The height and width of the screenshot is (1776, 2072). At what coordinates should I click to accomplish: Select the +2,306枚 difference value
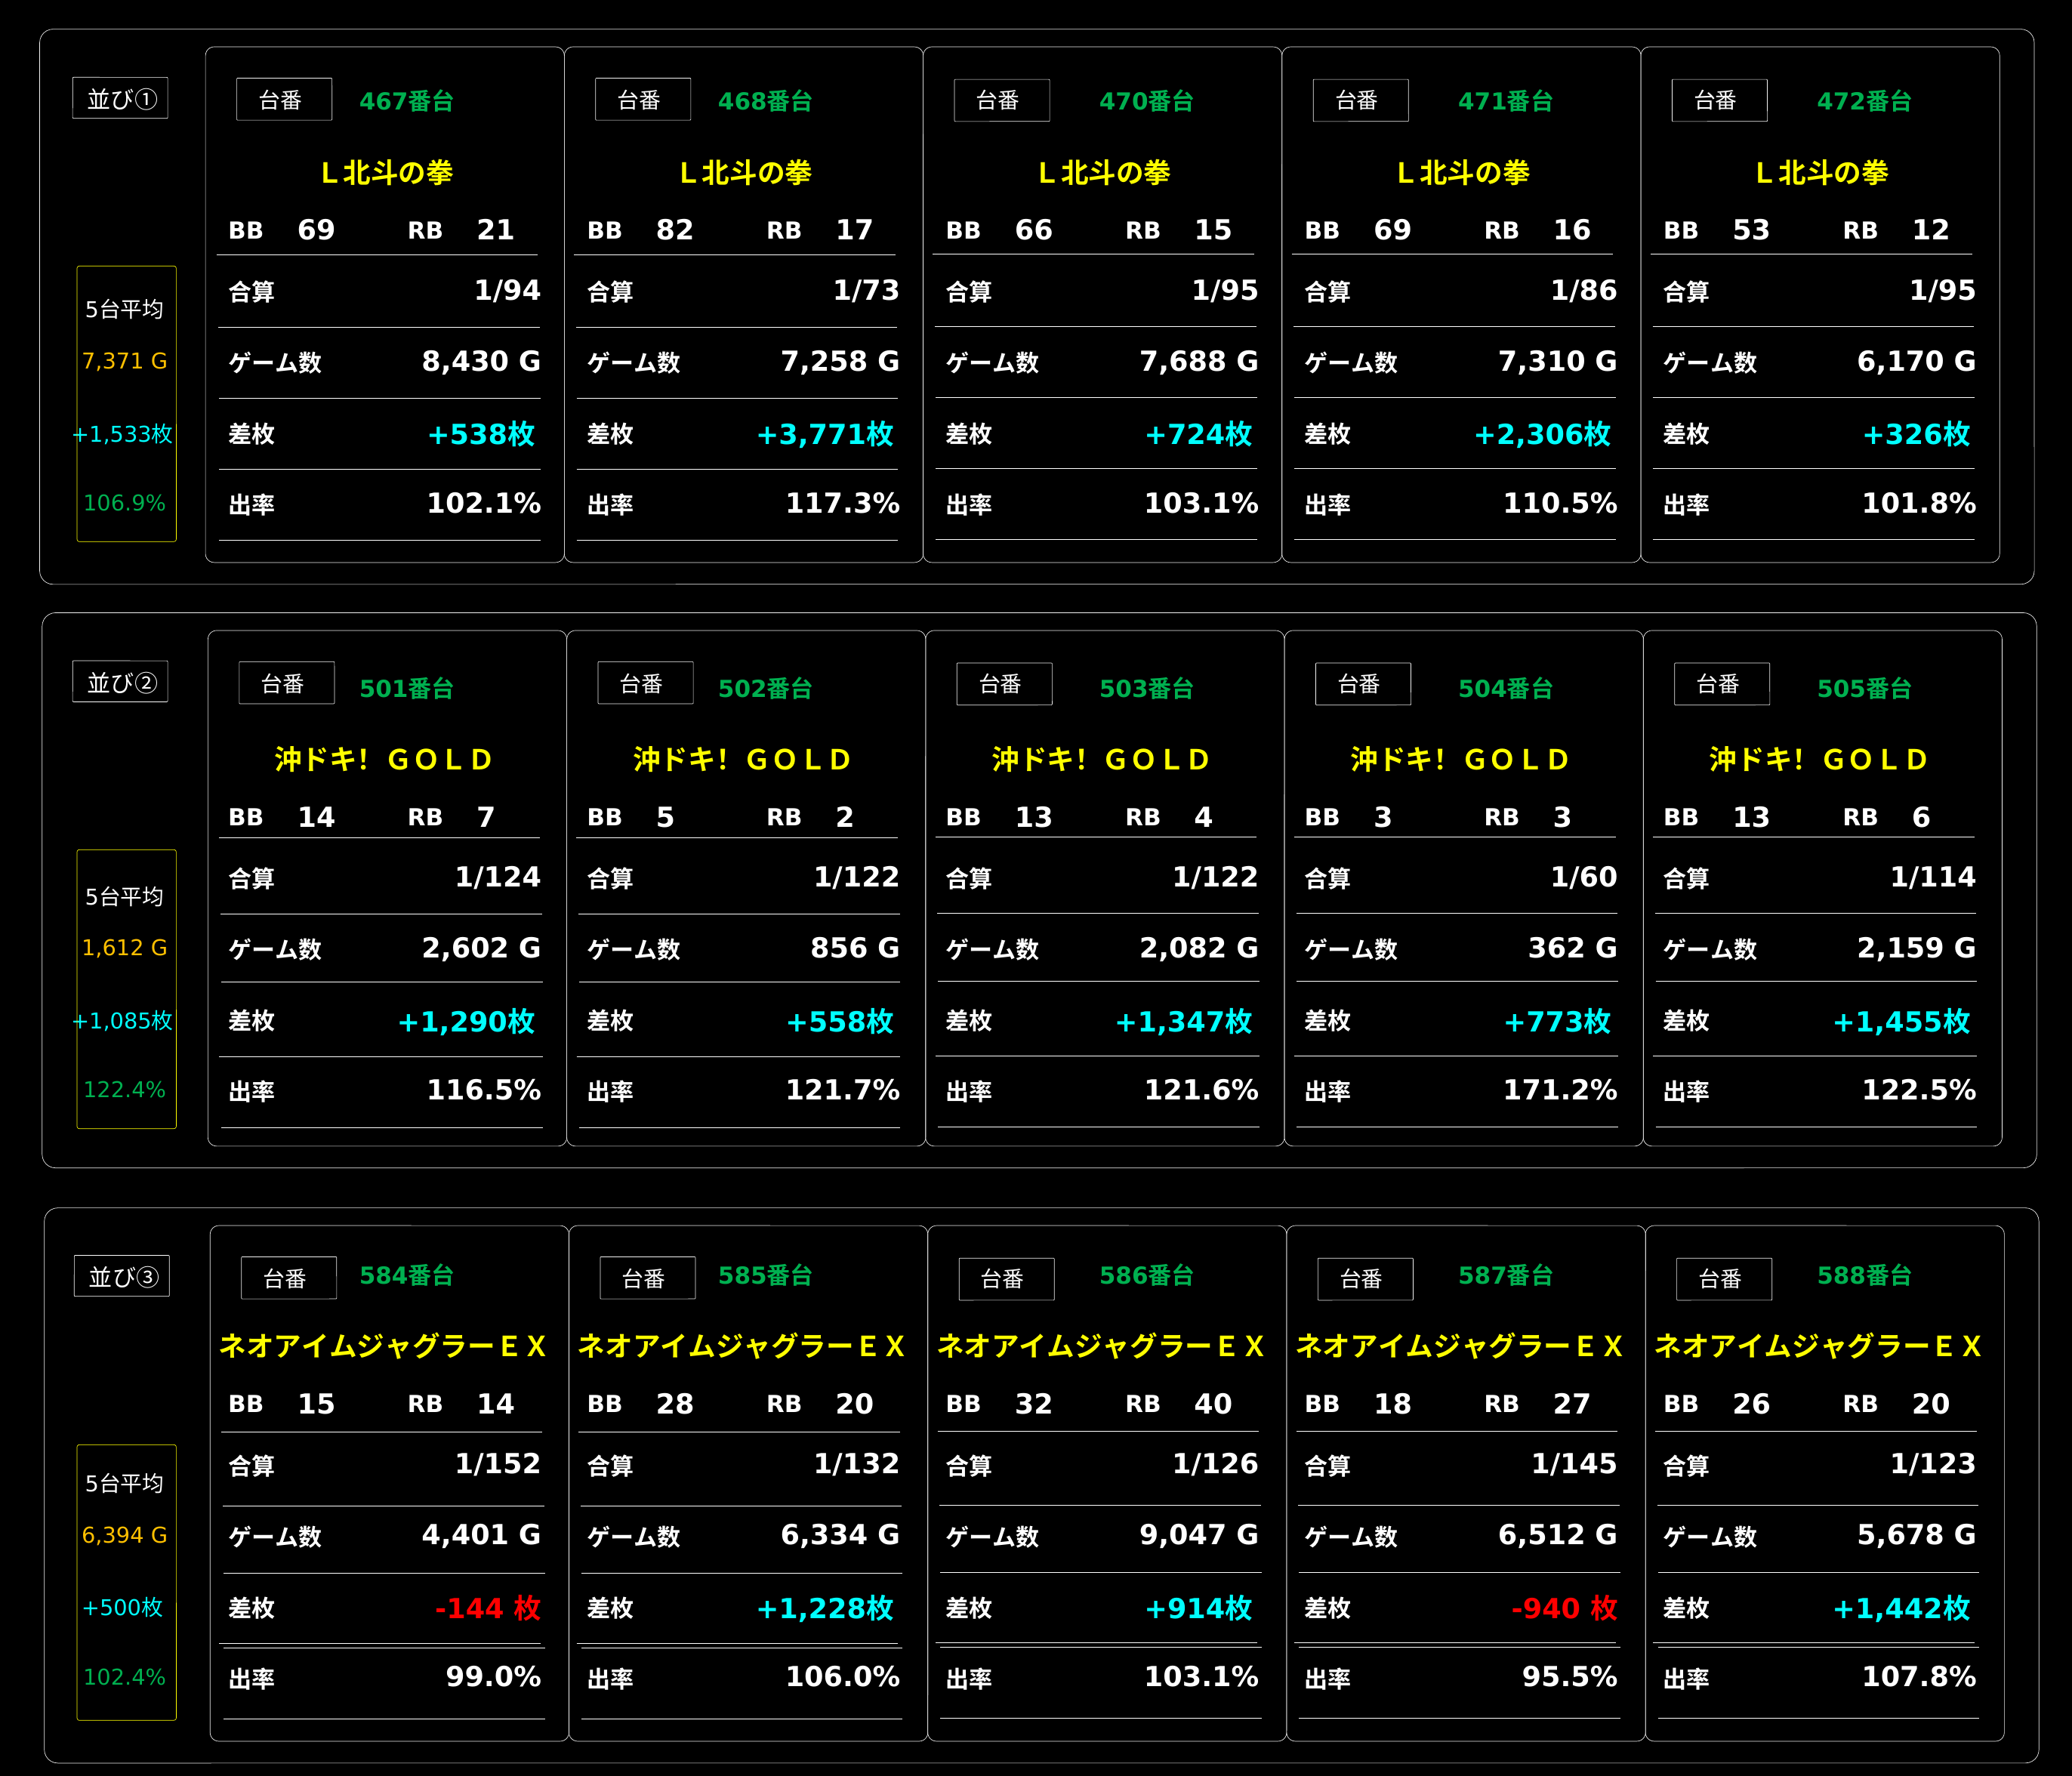pos(1543,434)
